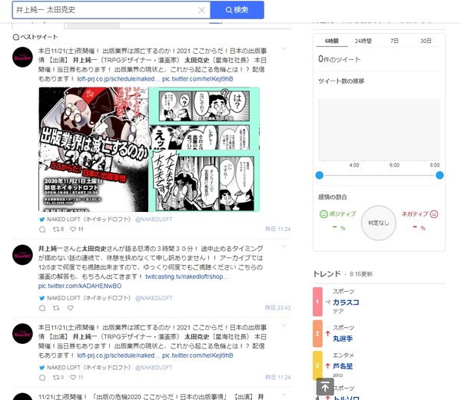Screen dimensions: 461x400
Task: Retweet the second tweet
Action: pyautogui.click(x=56, y=308)
